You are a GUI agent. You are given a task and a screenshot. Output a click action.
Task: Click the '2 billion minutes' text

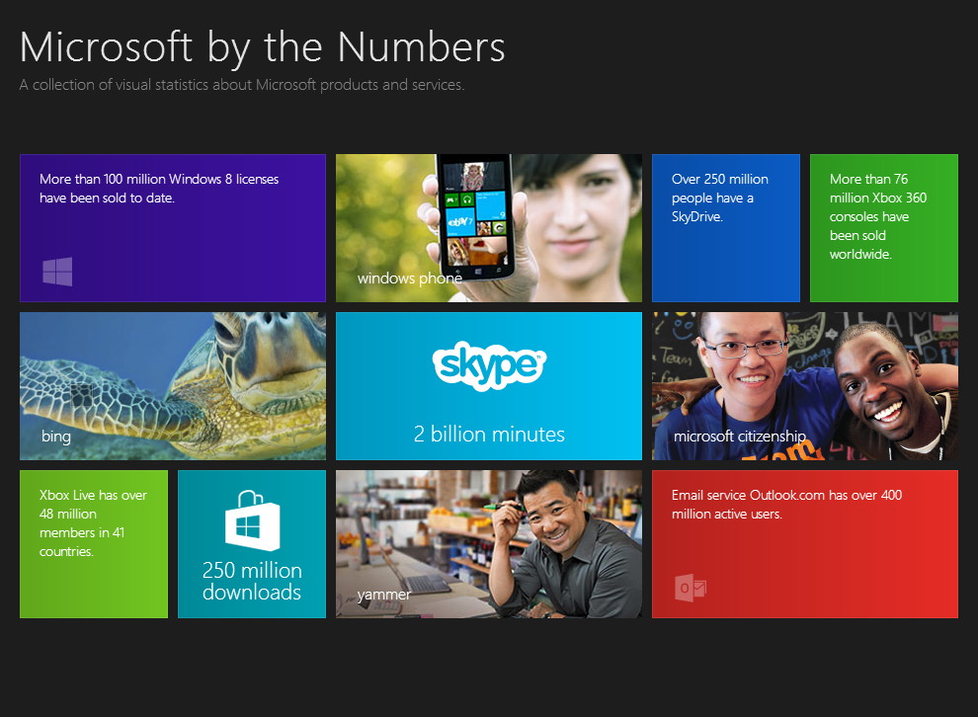click(489, 434)
